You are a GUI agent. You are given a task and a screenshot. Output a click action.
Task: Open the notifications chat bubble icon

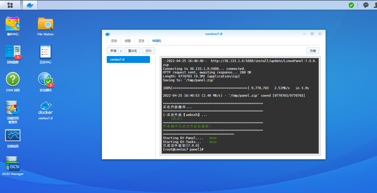(x=366, y=5)
